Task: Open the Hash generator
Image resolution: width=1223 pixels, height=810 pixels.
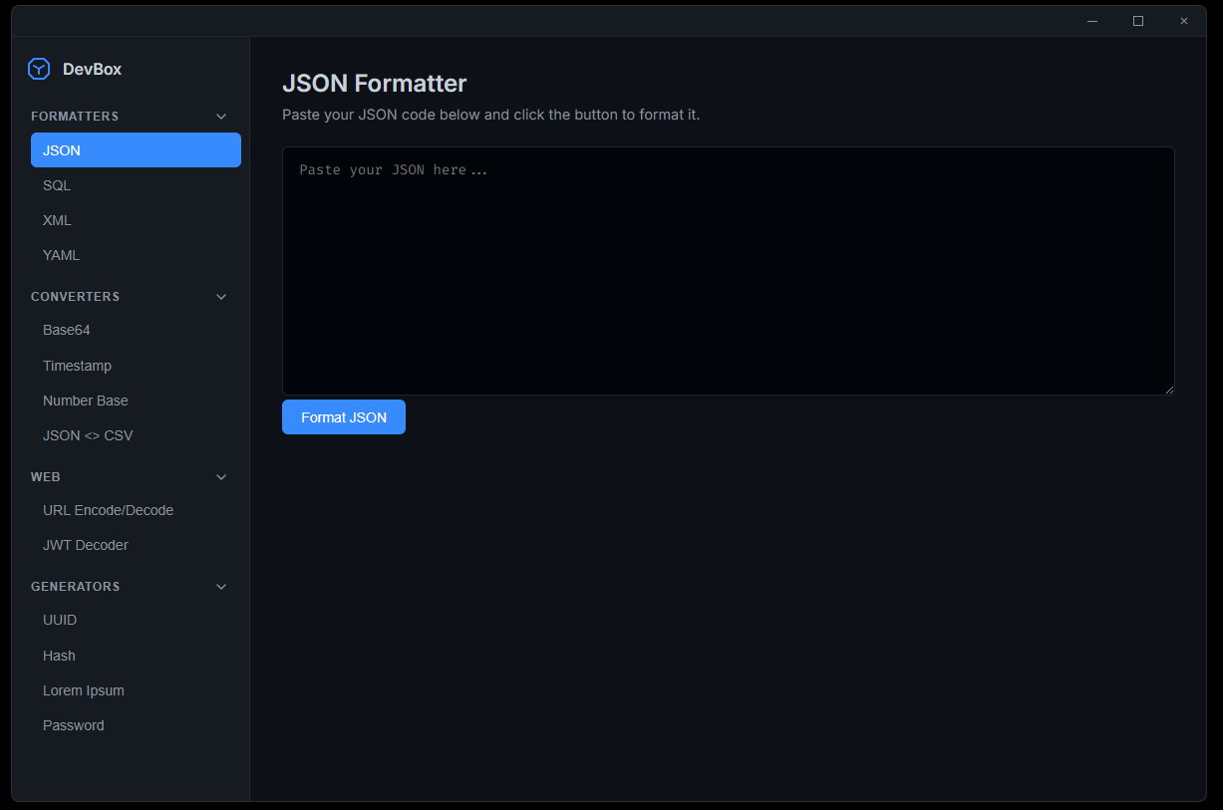Action: click(59, 655)
